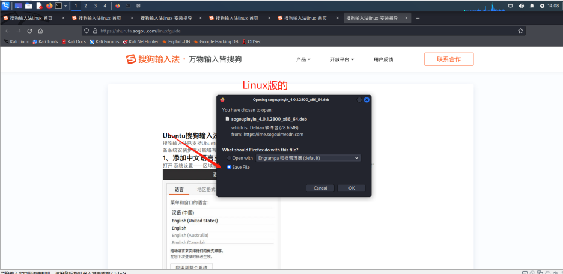
Task: Select English (Australia) in list
Action: click(190, 235)
